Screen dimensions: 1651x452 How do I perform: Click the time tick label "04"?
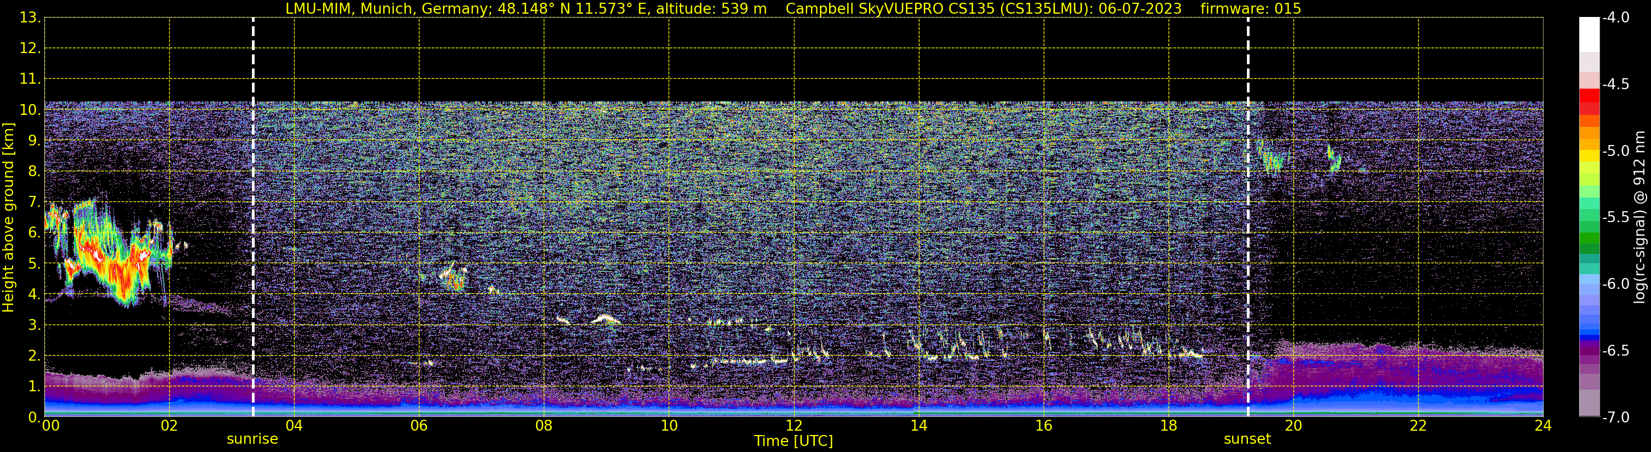pyautogui.click(x=294, y=426)
